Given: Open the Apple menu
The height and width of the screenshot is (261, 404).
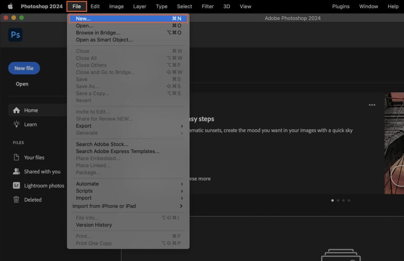Looking at the screenshot, I should (10, 6).
